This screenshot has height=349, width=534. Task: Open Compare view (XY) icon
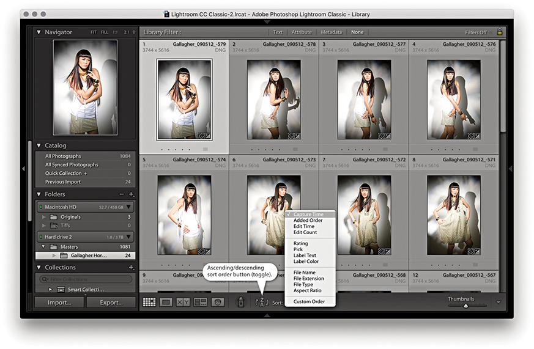(183, 302)
